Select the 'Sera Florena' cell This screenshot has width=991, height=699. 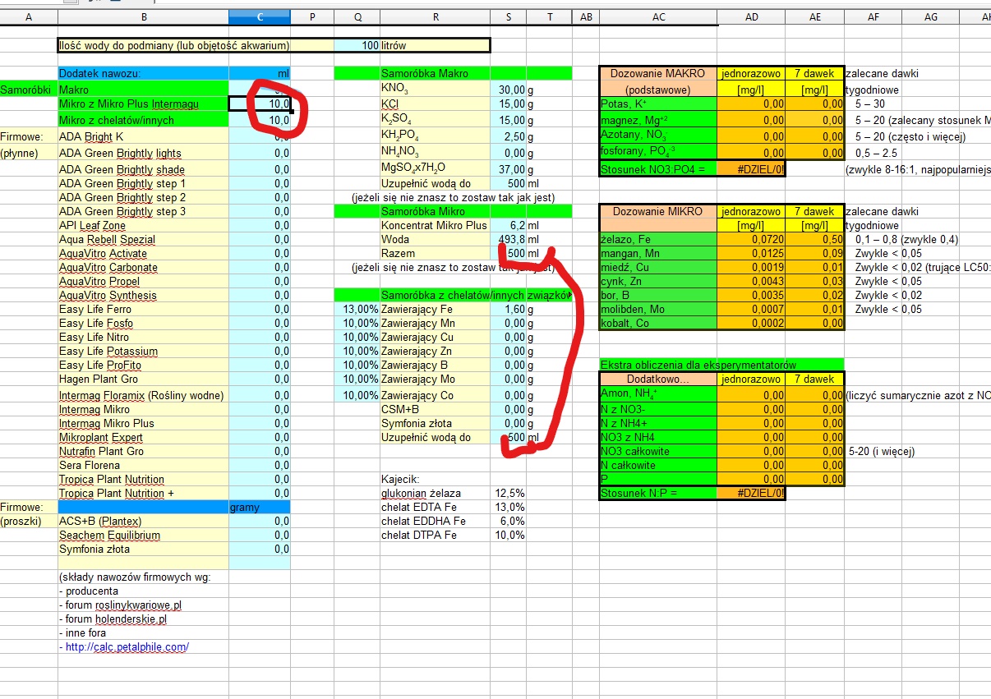pyautogui.click(x=143, y=466)
